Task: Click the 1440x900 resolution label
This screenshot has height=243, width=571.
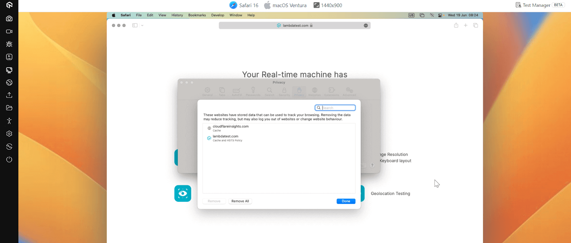Action: click(328, 5)
